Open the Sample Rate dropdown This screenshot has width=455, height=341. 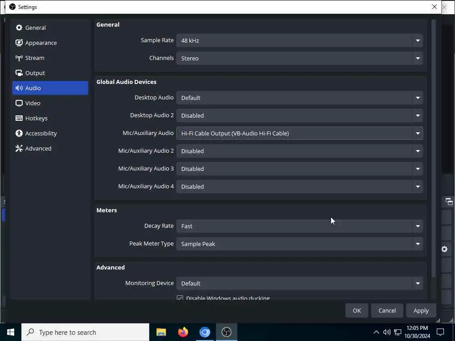299,40
